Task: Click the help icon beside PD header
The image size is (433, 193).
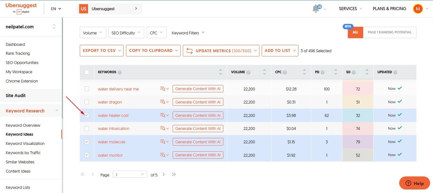Action: 323,72
